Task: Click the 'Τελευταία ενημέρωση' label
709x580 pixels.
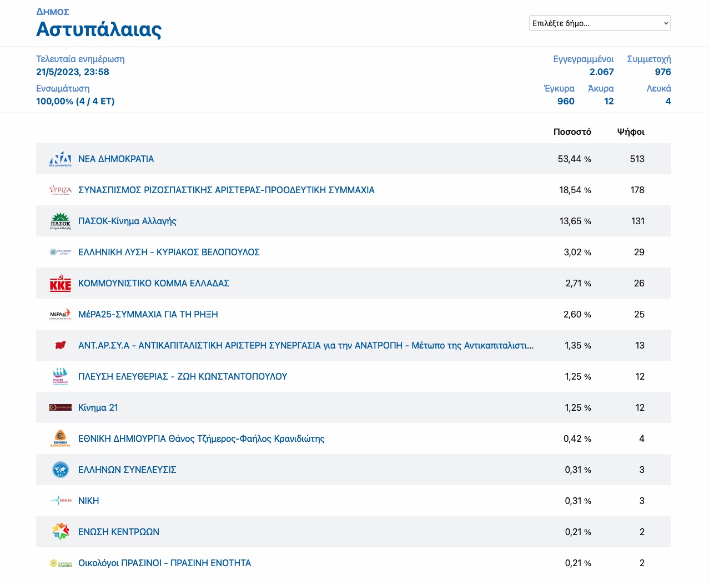Action: click(81, 59)
